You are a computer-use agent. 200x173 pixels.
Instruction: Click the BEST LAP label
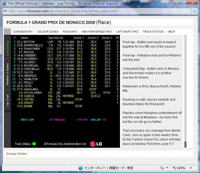pos(28,120)
